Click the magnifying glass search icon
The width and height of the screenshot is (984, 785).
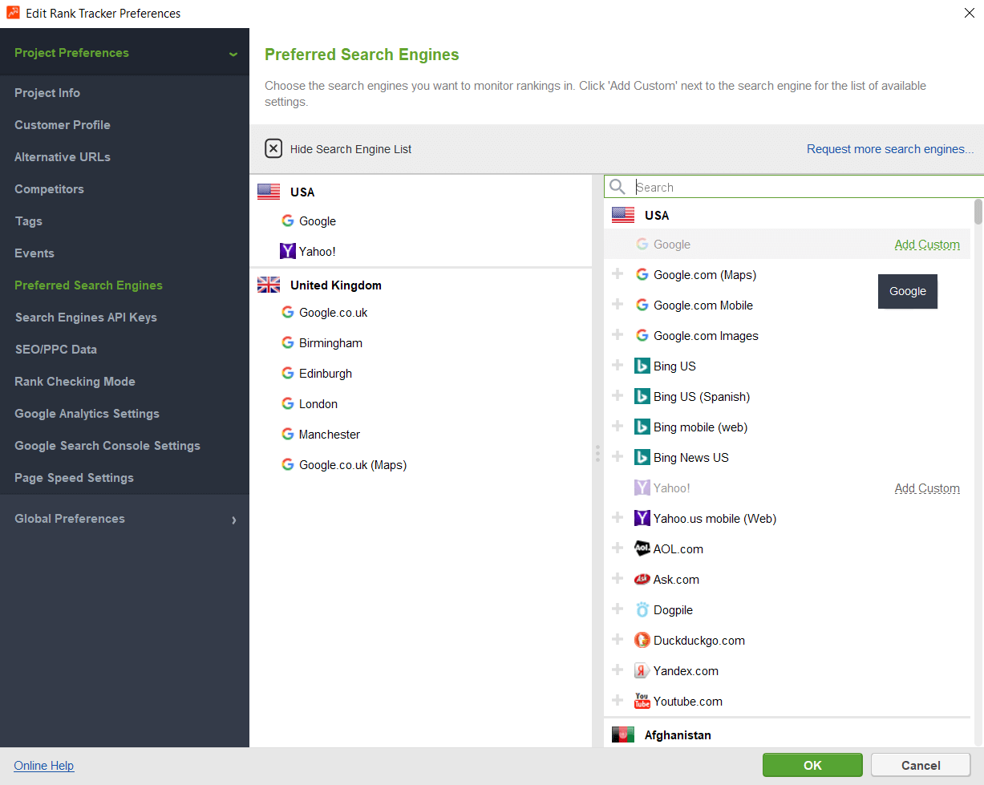pos(617,186)
